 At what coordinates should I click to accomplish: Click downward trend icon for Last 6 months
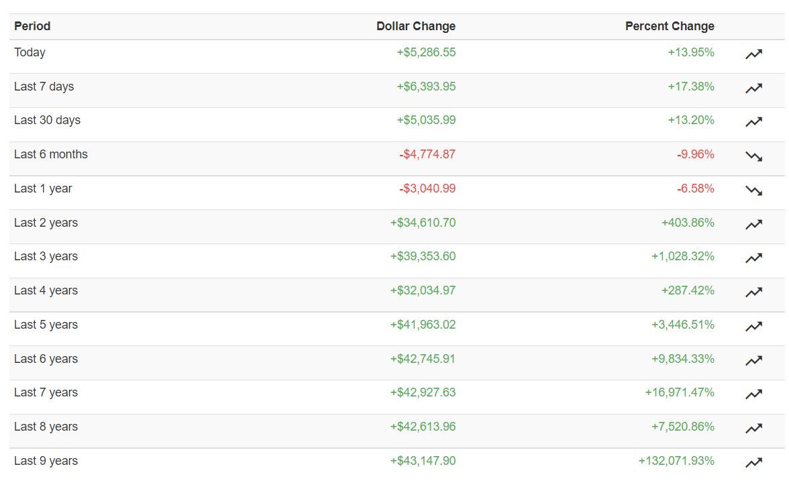(753, 156)
